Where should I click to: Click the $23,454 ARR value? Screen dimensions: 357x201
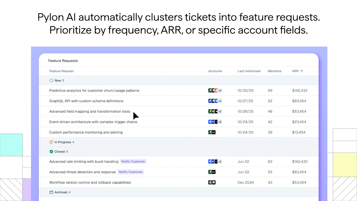point(299,122)
